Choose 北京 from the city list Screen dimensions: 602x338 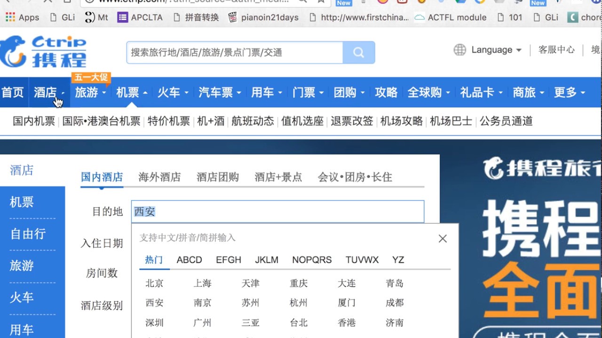pyautogui.click(x=155, y=283)
